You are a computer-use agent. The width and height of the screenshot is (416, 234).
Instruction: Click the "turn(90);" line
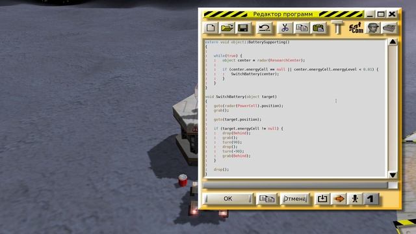[232, 142]
